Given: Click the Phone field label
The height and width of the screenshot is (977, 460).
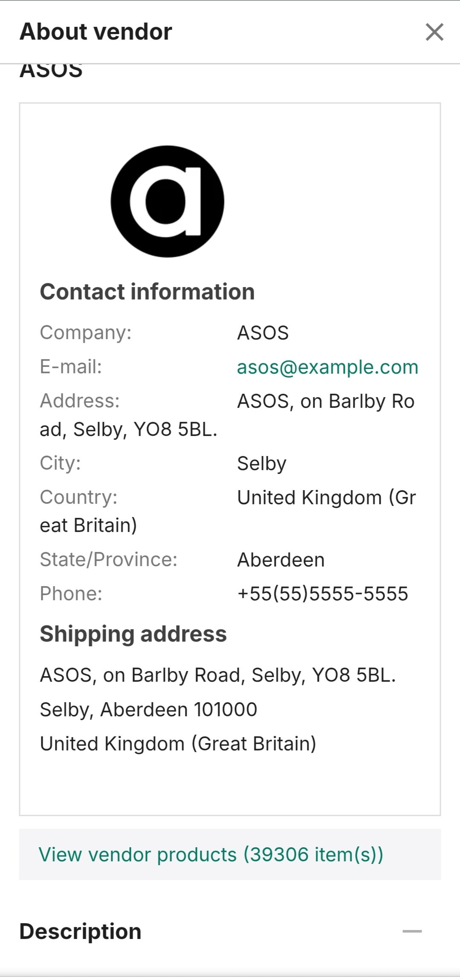Looking at the screenshot, I should 71,593.
